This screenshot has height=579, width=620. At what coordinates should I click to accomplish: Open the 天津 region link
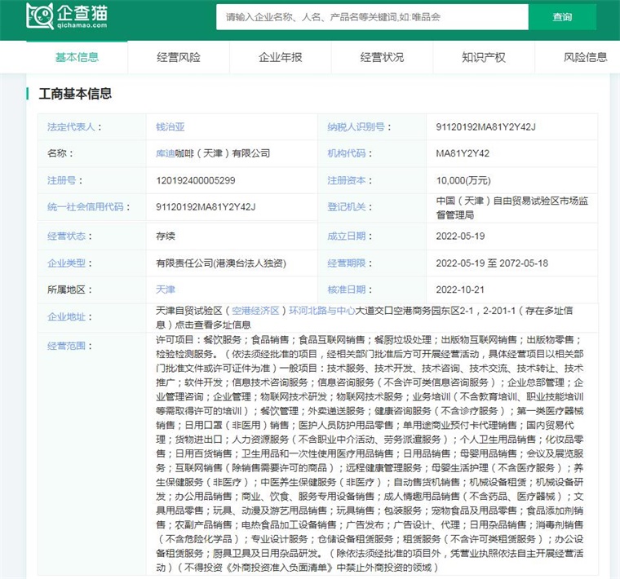click(166, 289)
